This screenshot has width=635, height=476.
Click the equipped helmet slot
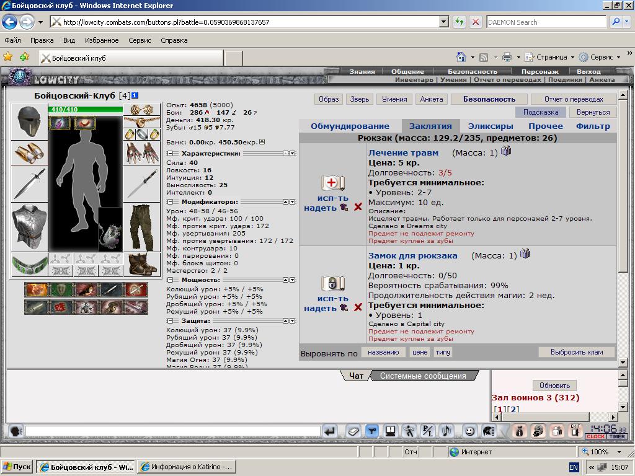[29, 121]
